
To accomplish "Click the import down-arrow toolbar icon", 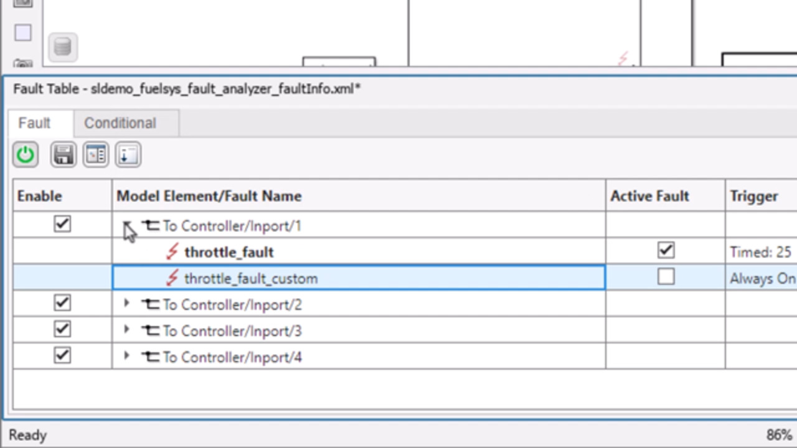I will click(128, 155).
